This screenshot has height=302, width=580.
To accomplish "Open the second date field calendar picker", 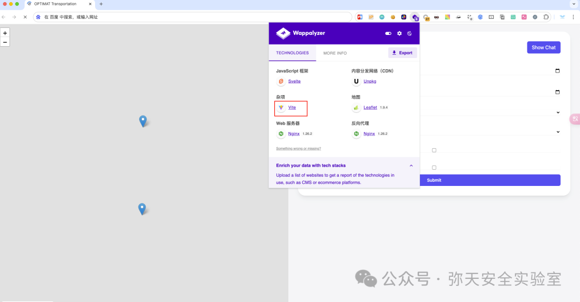I will 557,92.
